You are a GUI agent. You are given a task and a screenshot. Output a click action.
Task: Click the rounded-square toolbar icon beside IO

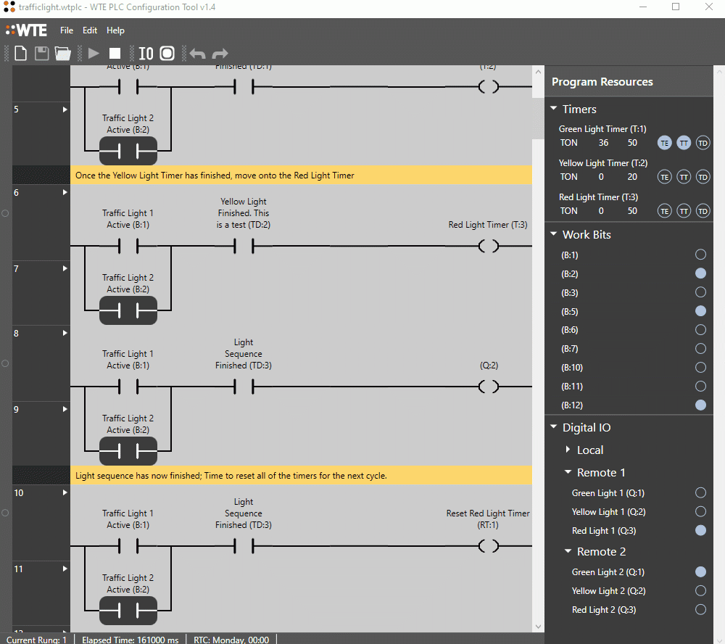pos(167,53)
